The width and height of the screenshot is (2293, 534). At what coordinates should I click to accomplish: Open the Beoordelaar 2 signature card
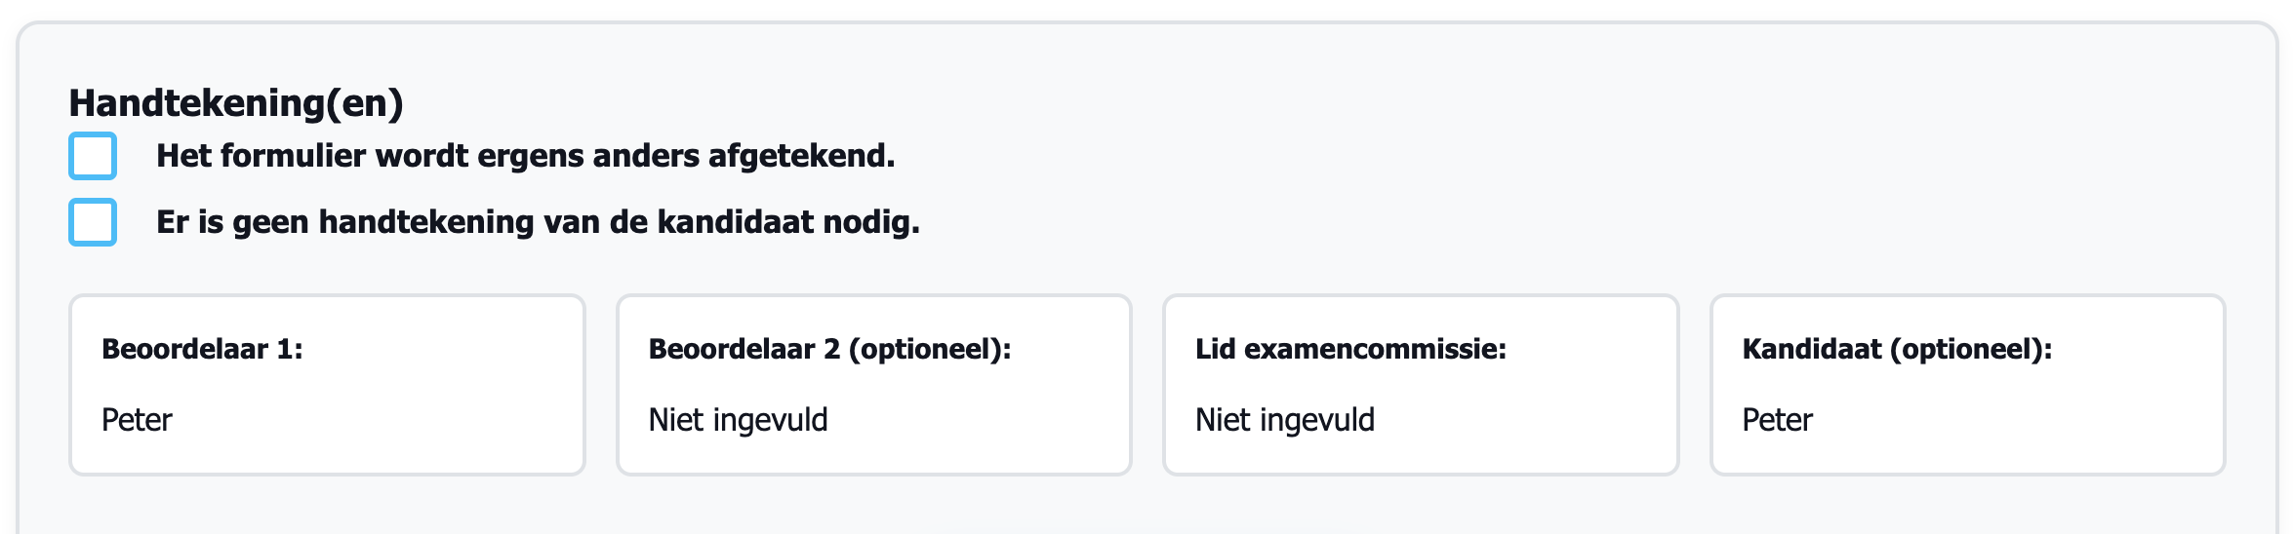click(x=873, y=385)
